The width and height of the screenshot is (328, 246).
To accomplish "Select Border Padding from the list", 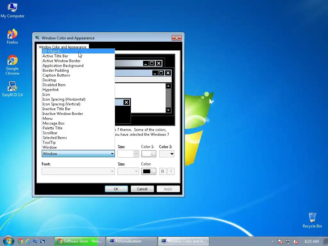I will [78, 70].
